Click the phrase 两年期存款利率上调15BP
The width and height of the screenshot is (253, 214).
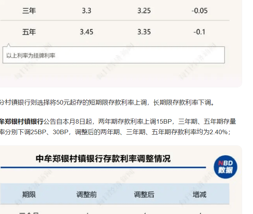coord(135,121)
